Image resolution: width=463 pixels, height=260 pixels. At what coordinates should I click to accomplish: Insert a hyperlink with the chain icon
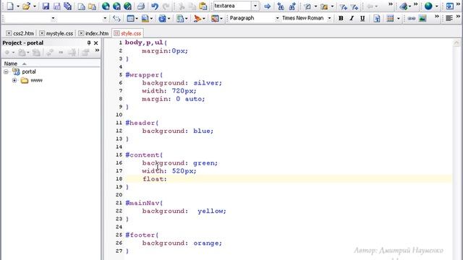(412, 18)
